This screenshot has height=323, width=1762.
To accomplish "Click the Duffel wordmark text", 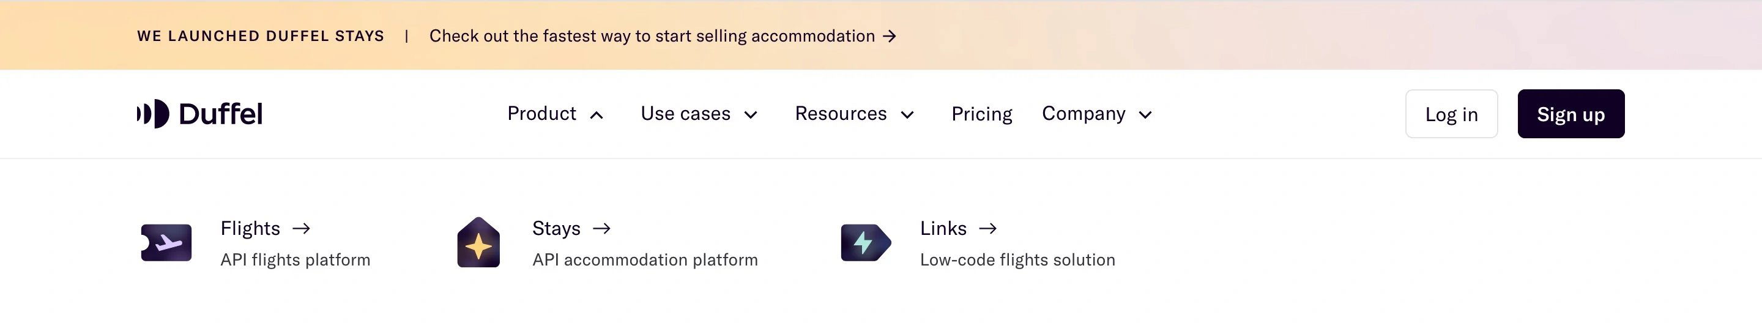I will [x=220, y=114].
